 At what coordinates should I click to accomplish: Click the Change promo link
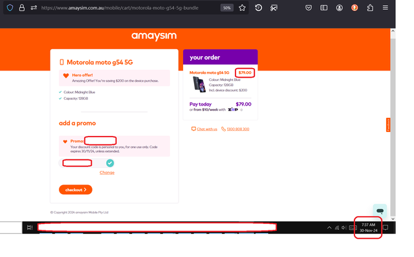tap(107, 172)
